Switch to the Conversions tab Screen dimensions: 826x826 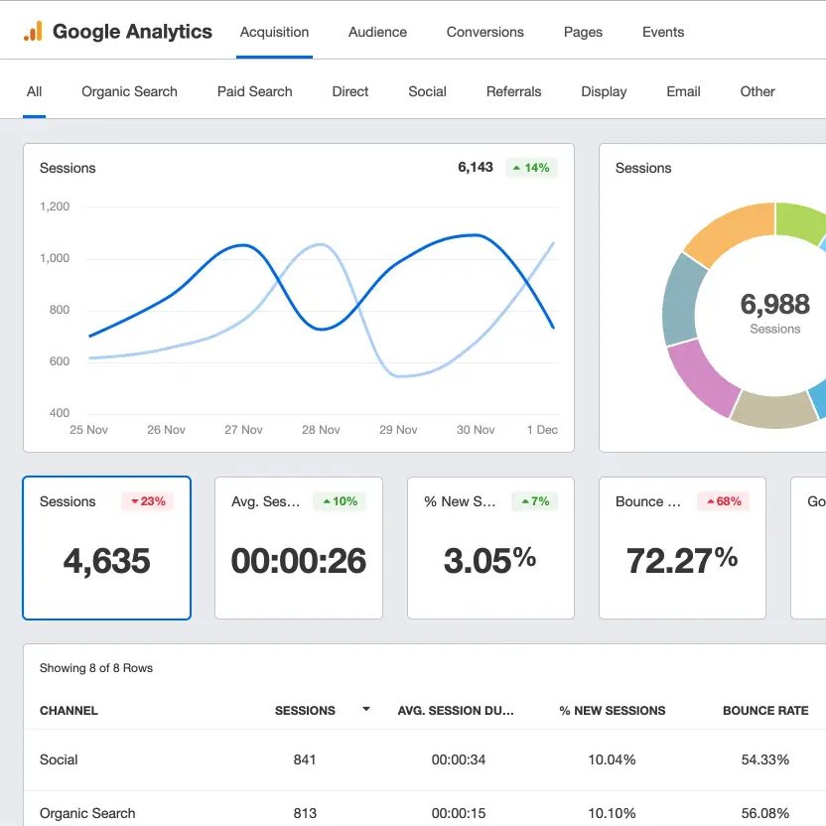(484, 32)
